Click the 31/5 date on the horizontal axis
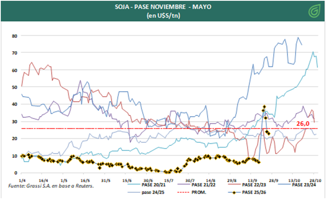The image size is (326, 199). point(105,180)
